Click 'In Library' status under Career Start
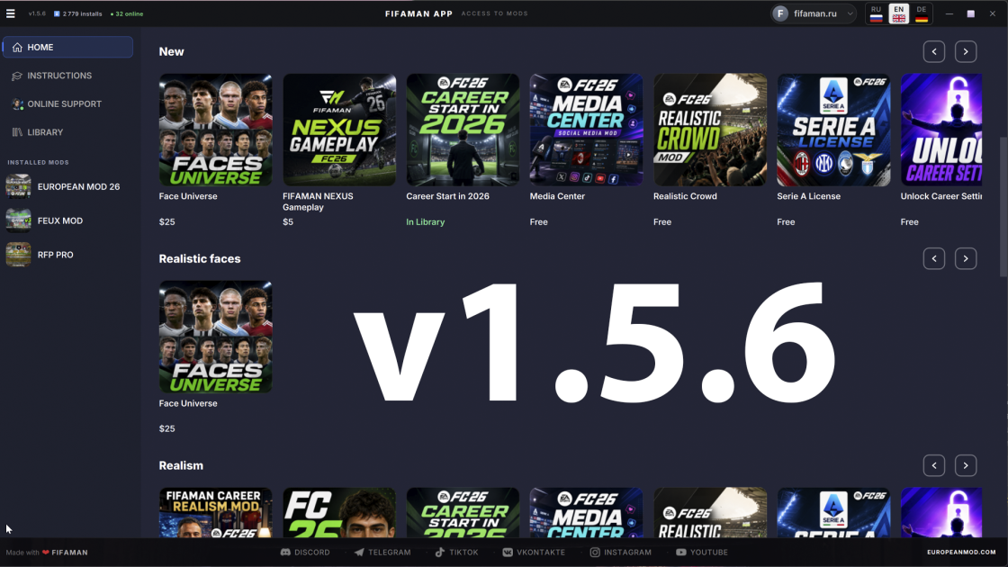The image size is (1008, 567). (x=426, y=221)
